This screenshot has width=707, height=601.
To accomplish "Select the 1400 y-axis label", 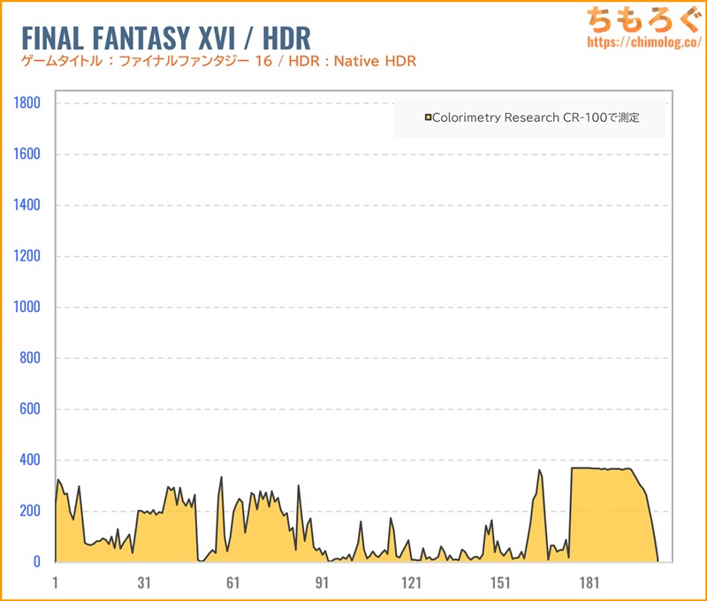I will click(x=27, y=205).
